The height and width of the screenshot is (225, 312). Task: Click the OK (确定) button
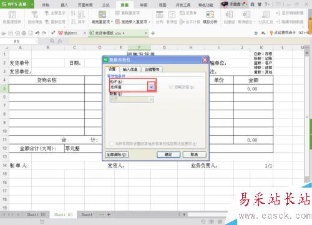pos(168,155)
